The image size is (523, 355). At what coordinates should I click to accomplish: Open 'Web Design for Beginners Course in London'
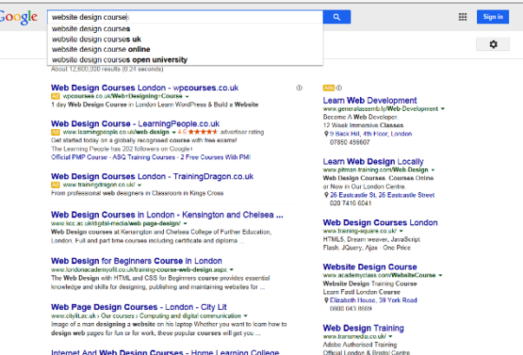tap(136, 261)
